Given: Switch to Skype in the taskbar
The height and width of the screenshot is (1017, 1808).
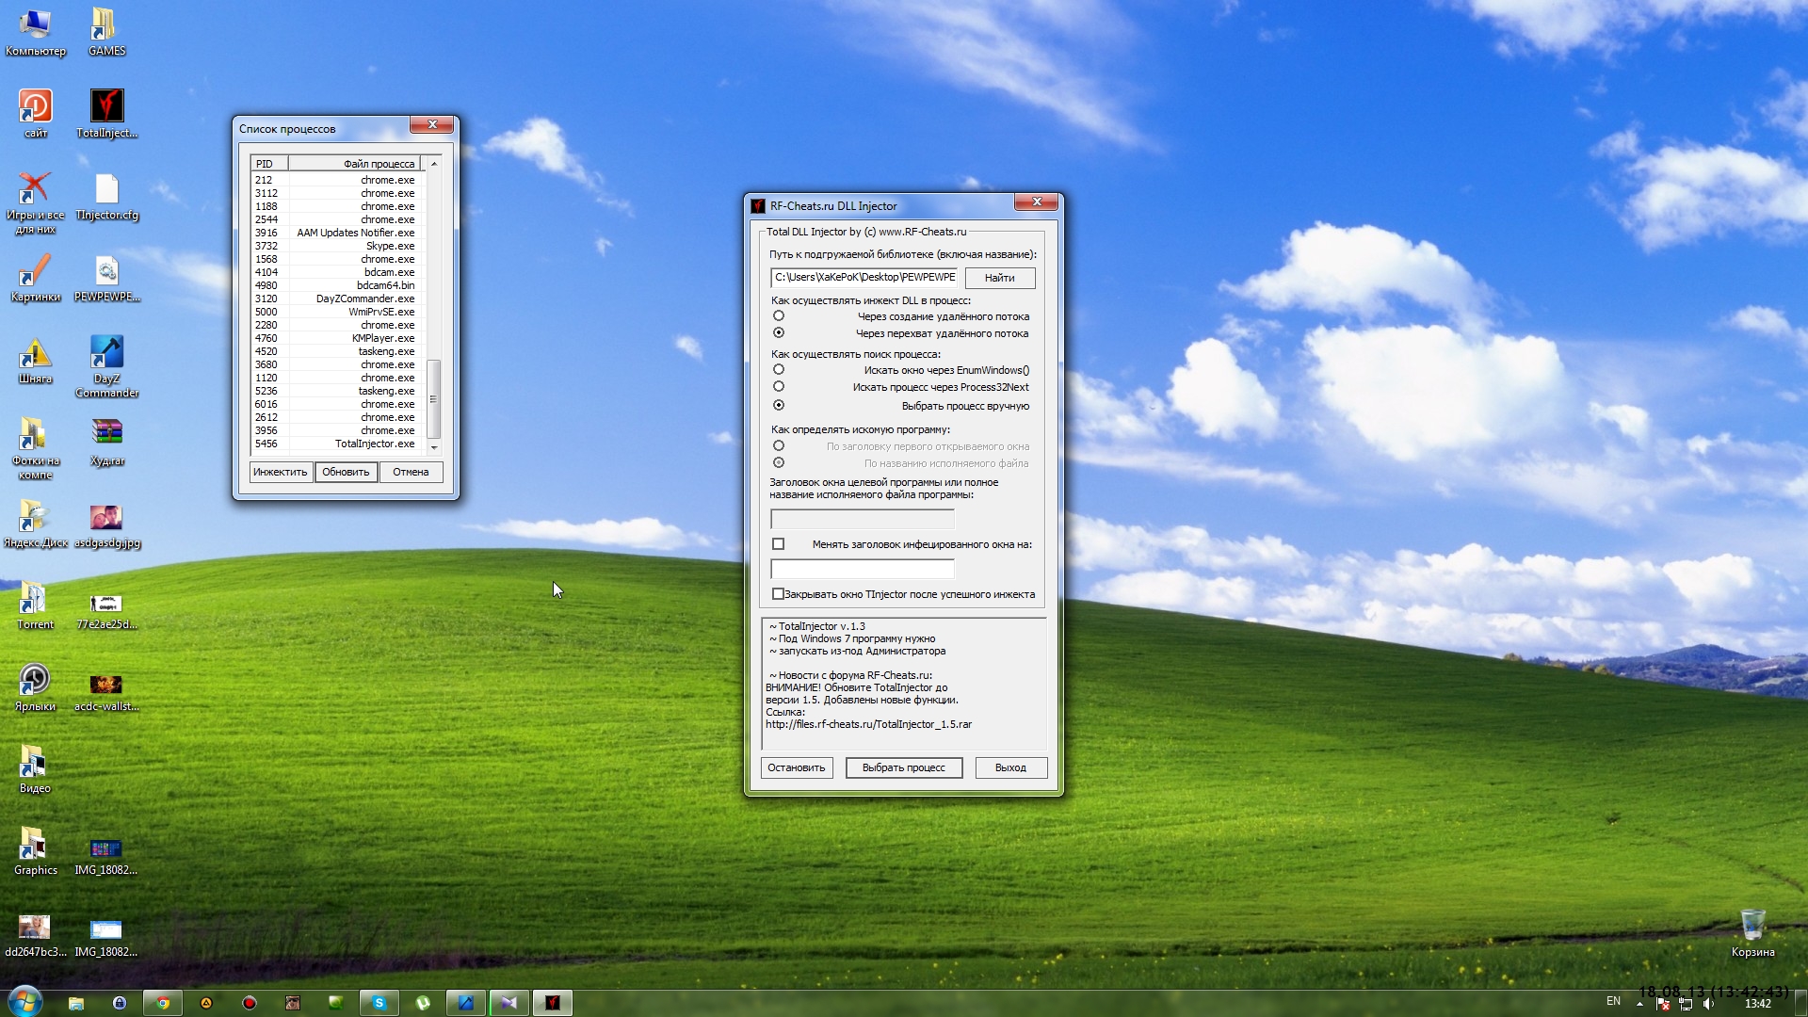Looking at the screenshot, I should (379, 1003).
